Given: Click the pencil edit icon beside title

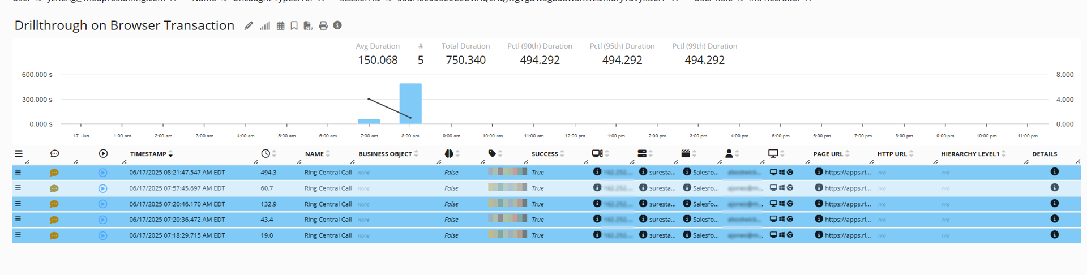Looking at the screenshot, I should click(249, 26).
